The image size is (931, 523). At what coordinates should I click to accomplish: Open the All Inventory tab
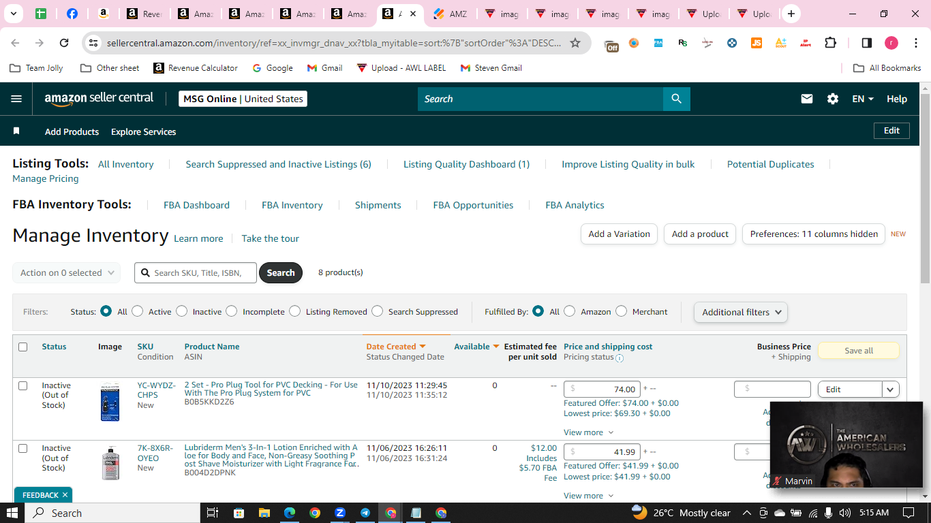point(126,164)
